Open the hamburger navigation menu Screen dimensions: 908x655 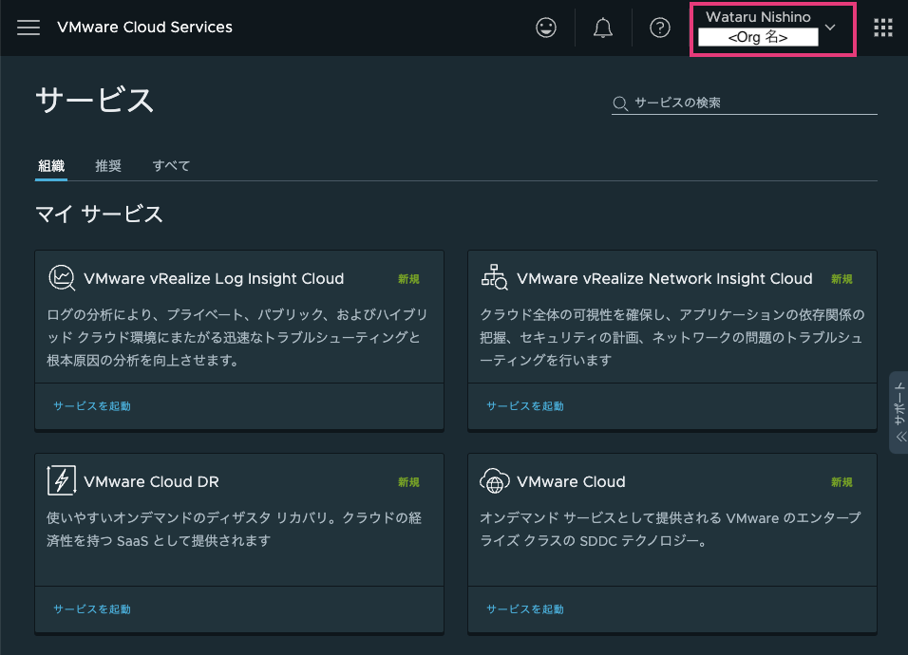coord(28,28)
